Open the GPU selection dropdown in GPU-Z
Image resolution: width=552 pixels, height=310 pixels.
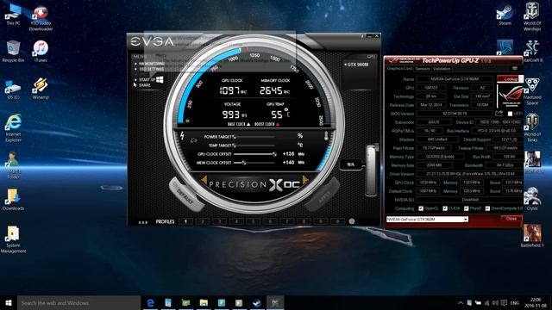(466, 220)
